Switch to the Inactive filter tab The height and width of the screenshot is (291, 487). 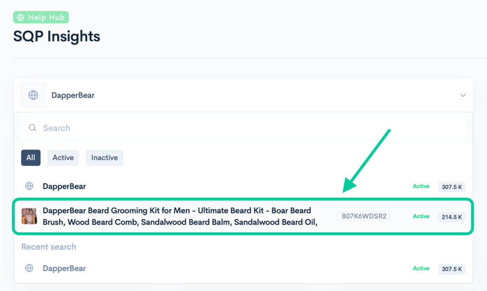(x=104, y=158)
